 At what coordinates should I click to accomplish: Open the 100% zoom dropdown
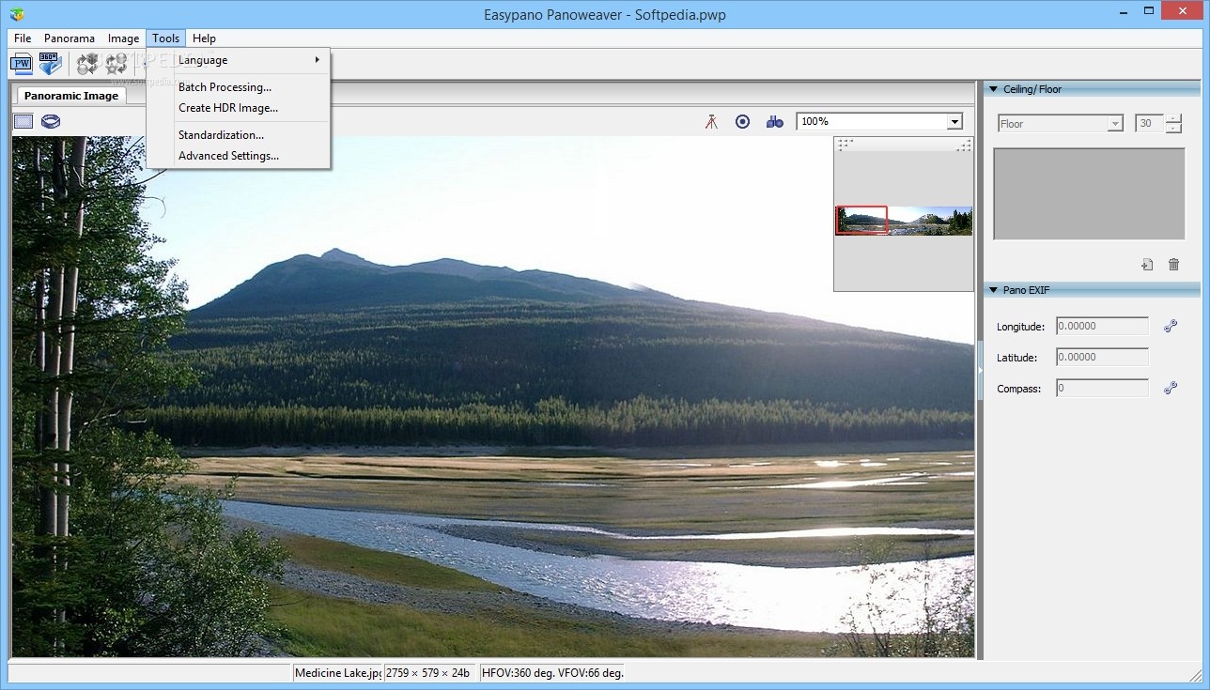(879, 121)
